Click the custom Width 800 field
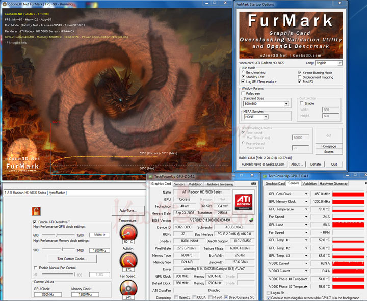This screenshot has height=301, width=367. coord(331,110)
